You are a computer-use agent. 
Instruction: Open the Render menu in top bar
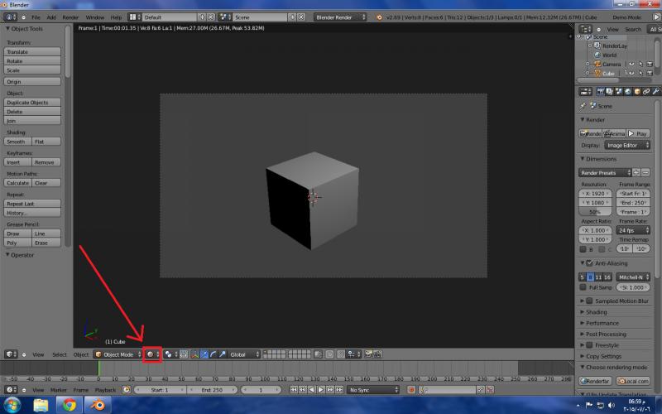70,17
